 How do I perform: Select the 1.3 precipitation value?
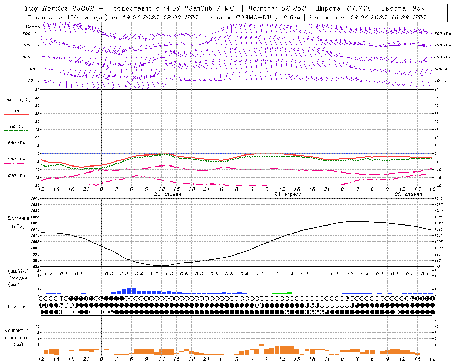169,274
